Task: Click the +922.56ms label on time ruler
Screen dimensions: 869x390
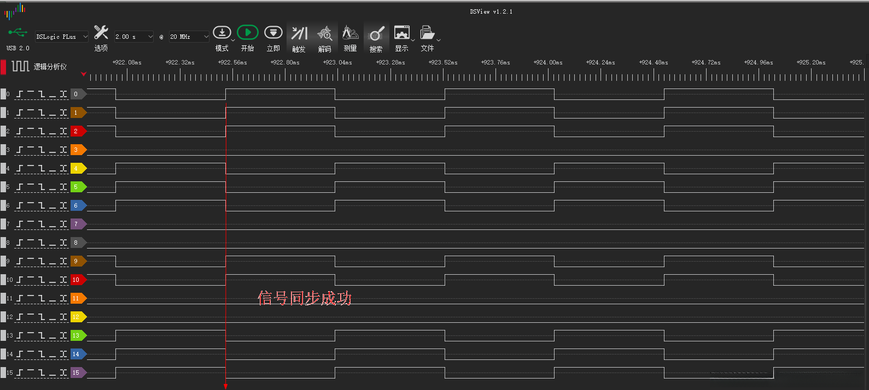Action: [232, 62]
